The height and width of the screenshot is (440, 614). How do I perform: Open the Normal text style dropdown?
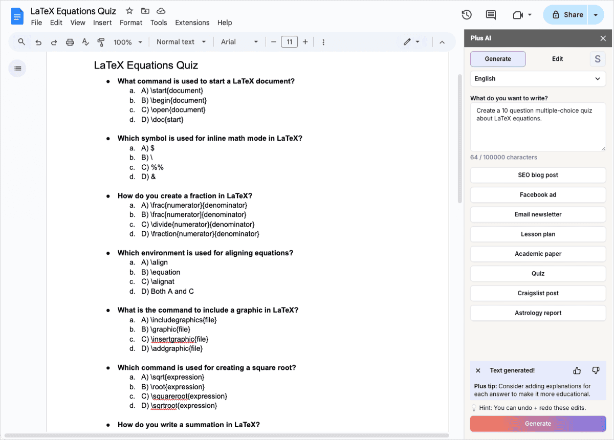(181, 42)
